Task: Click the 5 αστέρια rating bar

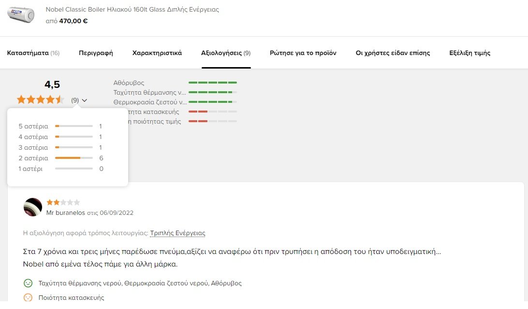Action: 74,126
